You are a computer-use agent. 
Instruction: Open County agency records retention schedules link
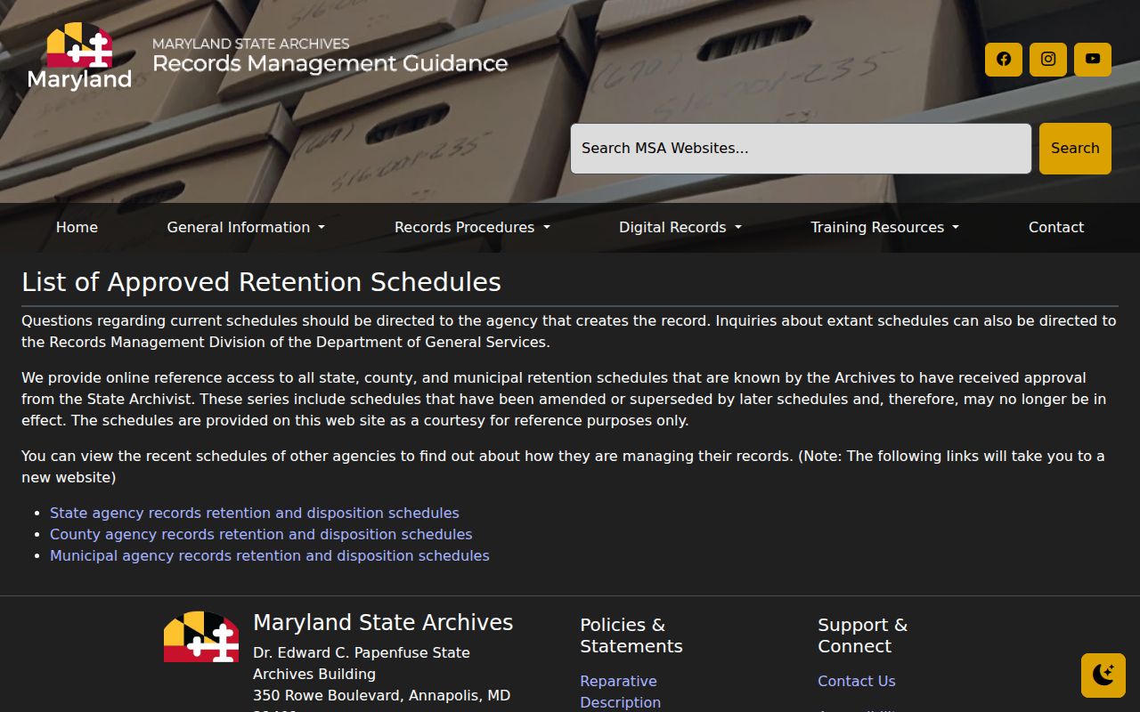coord(261,535)
